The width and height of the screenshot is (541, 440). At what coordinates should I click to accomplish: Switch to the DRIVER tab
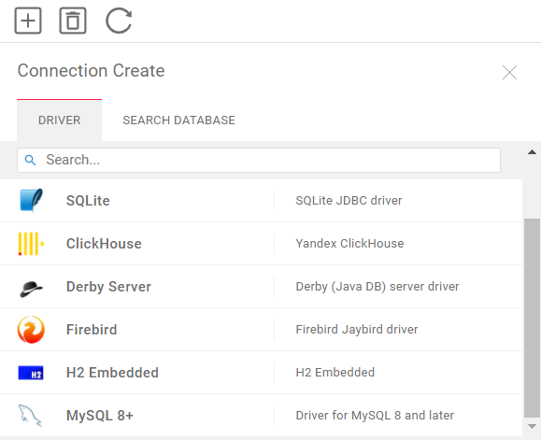(60, 121)
